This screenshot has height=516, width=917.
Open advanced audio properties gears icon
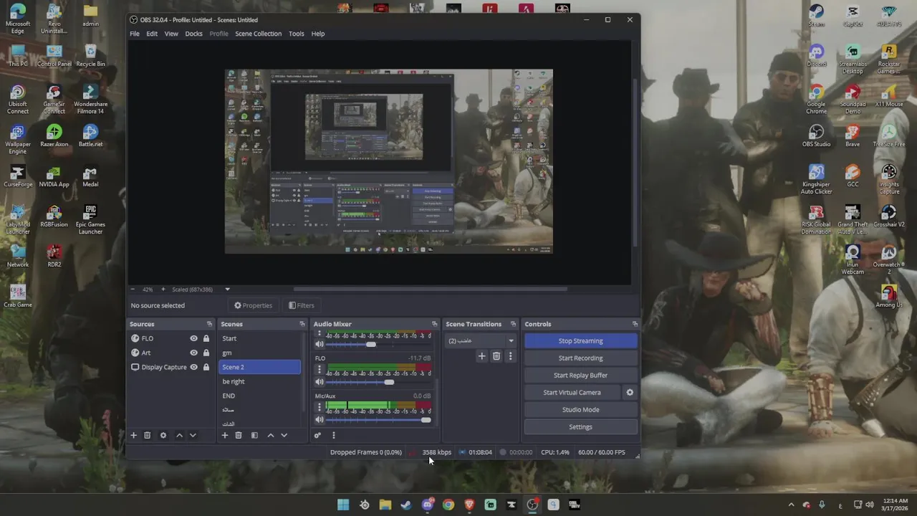[317, 435]
